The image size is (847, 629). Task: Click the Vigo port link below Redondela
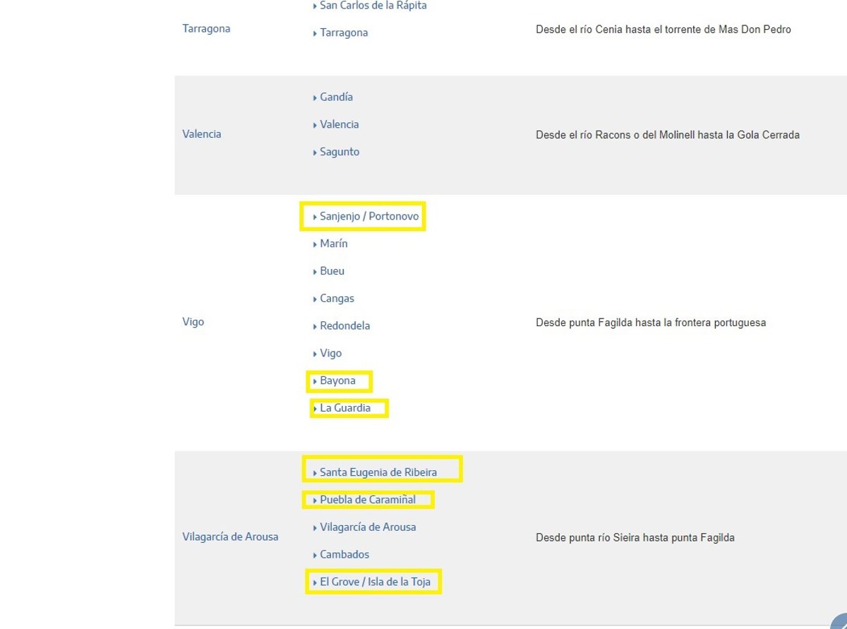330,354
